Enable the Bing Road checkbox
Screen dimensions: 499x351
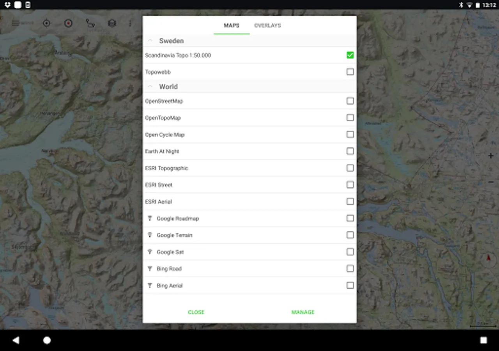coord(350,268)
